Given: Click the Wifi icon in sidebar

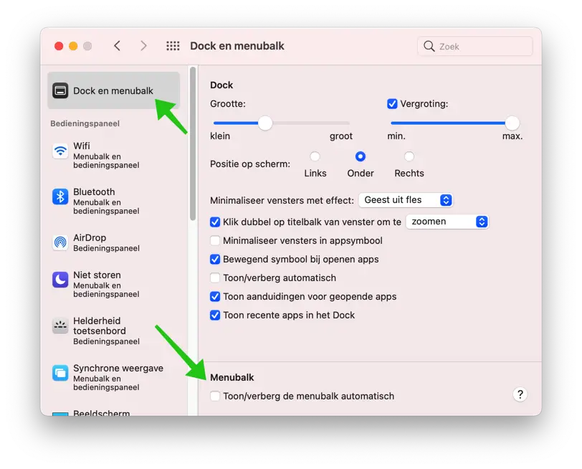Looking at the screenshot, I should click(x=60, y=151).
